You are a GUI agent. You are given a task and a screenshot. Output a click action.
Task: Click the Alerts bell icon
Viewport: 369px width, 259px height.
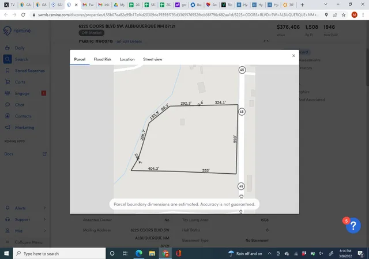point(7,208)
